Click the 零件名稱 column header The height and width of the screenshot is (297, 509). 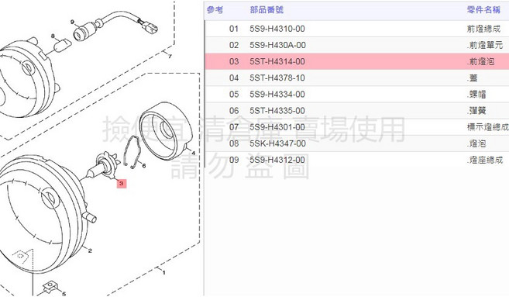483,10
